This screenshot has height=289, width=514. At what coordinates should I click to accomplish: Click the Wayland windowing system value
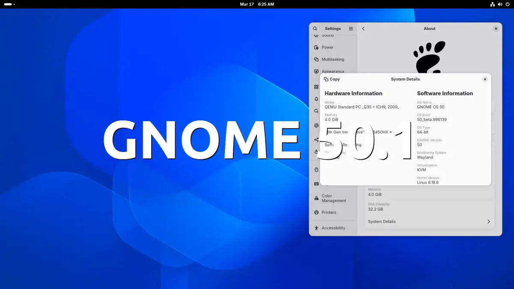point(425,158)
